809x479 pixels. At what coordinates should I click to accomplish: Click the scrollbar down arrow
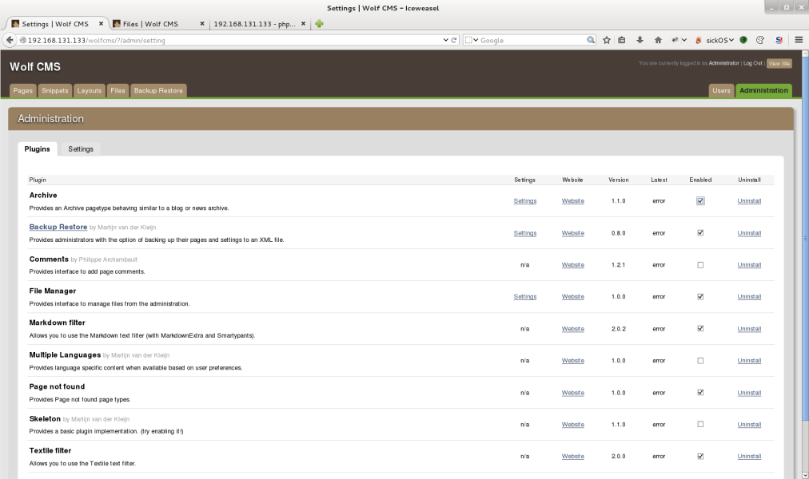(x=805, y=475)
